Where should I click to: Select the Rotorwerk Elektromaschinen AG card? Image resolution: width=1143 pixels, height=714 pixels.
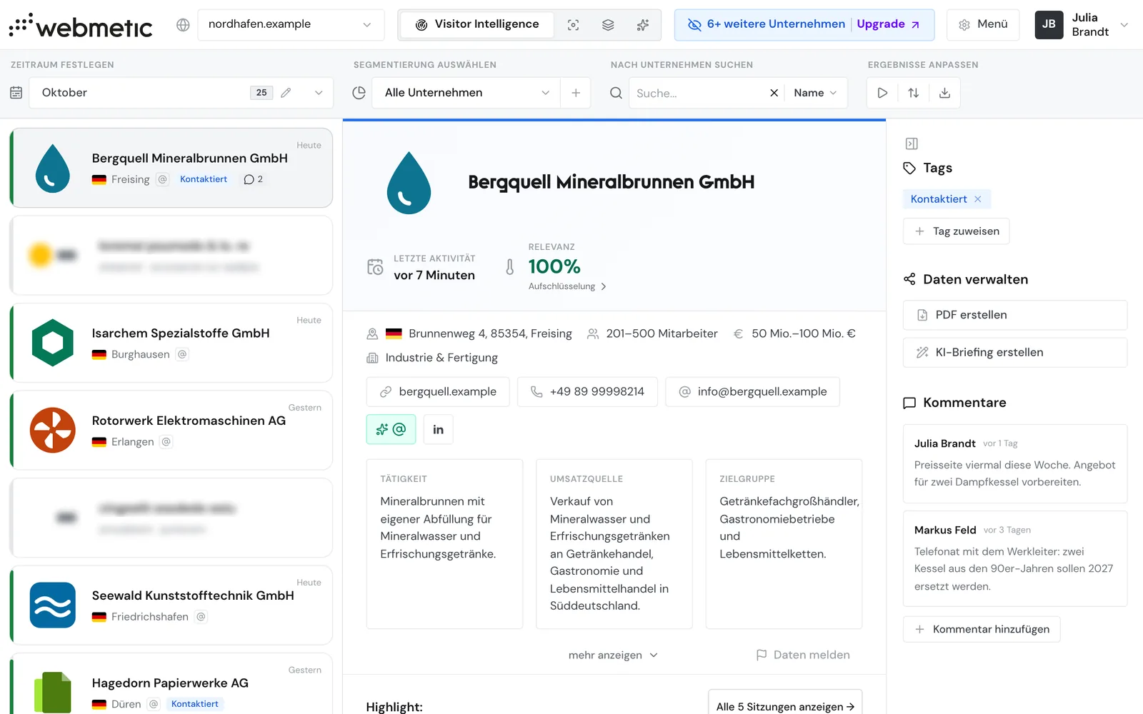[171, 430]
